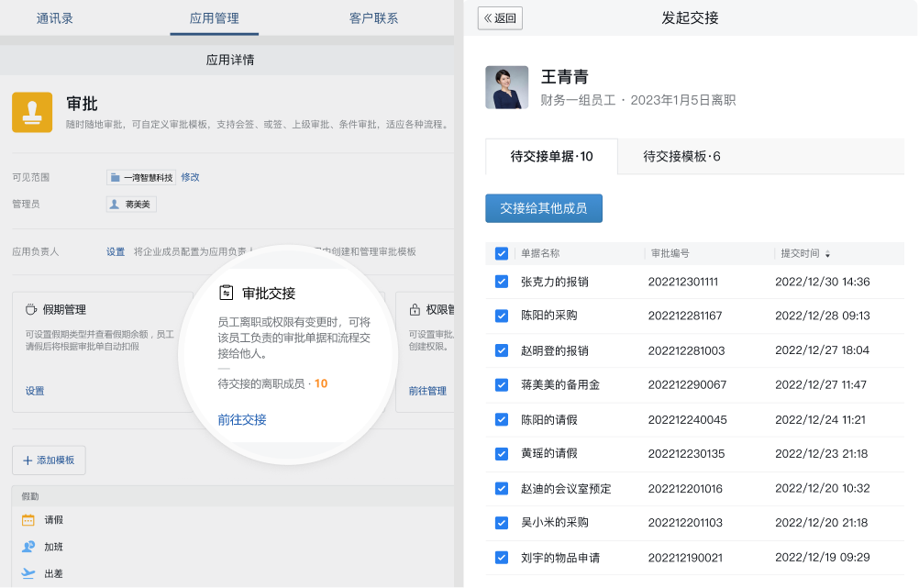Open the 通讯录 tab
This screenshot has width=919, height=588.
pyautogui.click(x=54, y=17)
